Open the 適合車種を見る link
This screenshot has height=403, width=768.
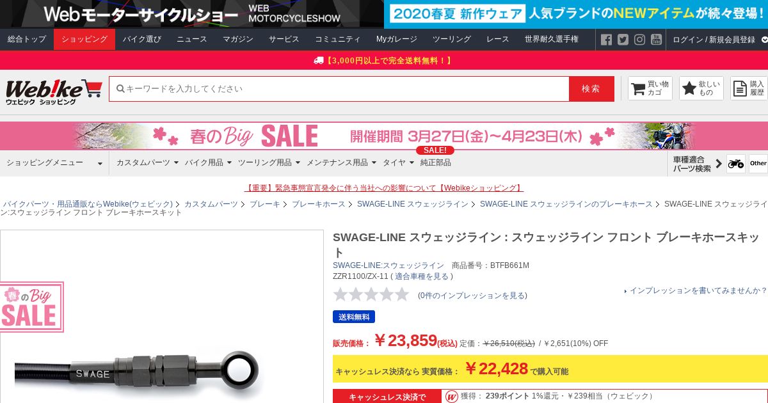point(422,276)
